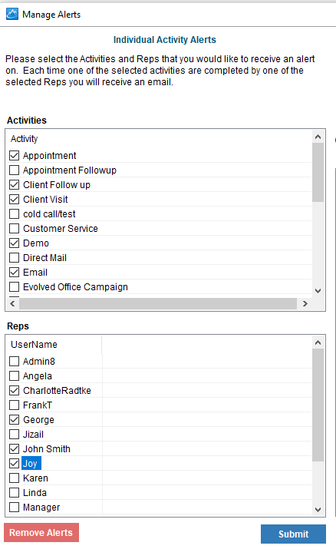Submit the alert selections
This screenshot has height=549, width=336.
tap(293, 534)
